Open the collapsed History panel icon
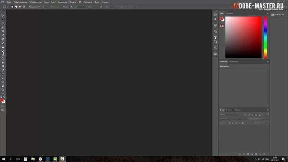Viewport: 288px width, 162px height. tap(216, 15)
